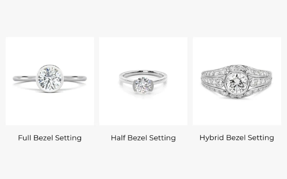
Task: Open the Half Bezel Setting ring image
Action: [143, 81]
